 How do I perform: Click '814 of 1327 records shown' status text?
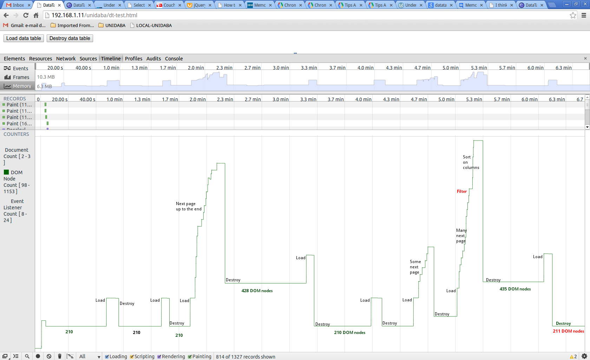[x=245, y=356]
